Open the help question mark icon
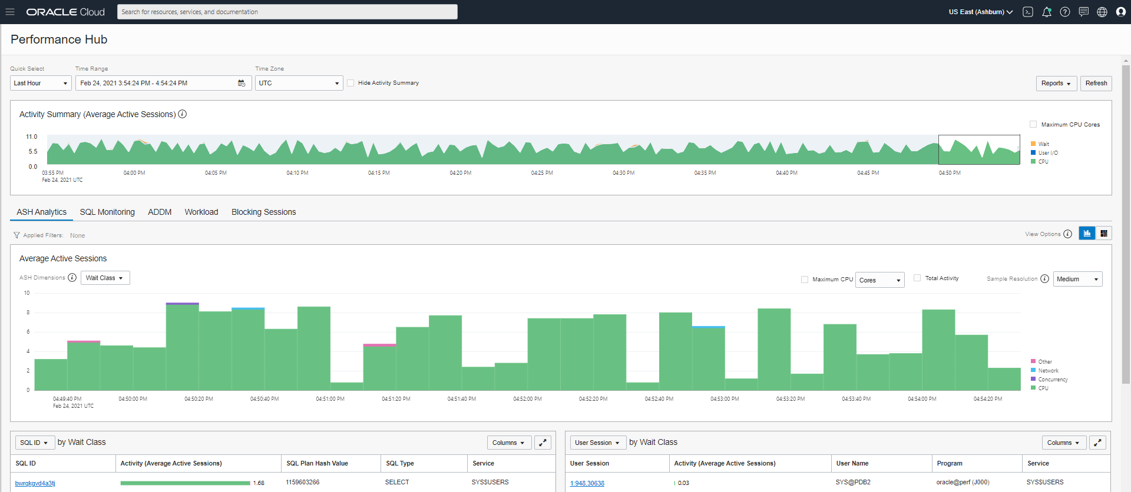Screen dimensions: 1131x492 (x=1065, y=12)
